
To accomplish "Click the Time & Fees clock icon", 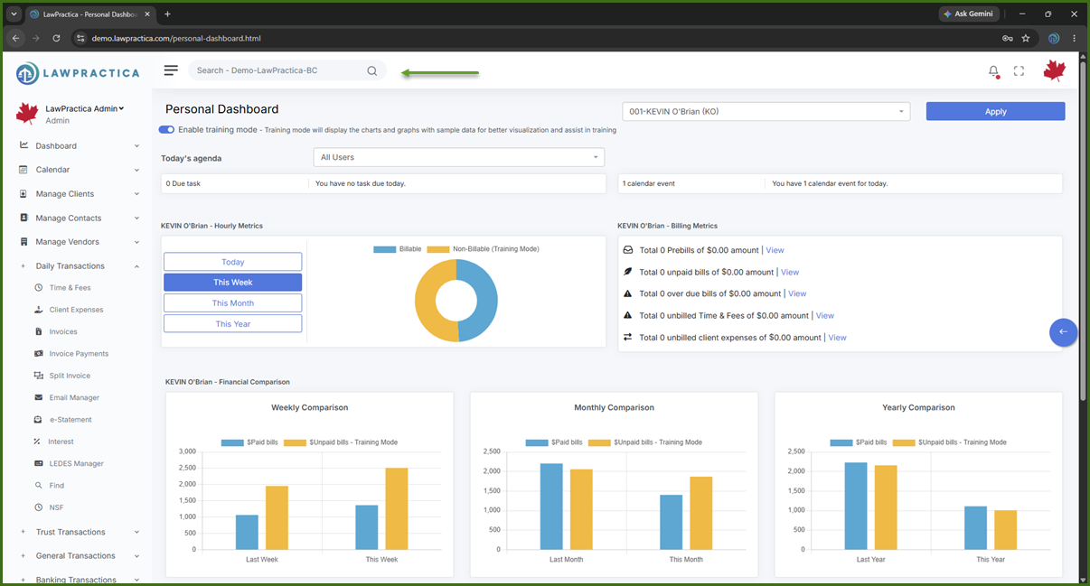I will (x=38, y=287).
